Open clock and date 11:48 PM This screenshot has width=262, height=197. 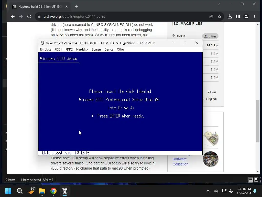coord(244,191)
